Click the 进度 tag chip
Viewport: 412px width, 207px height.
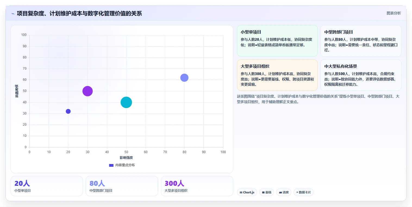pyautogui.click(x=284, y=192)
